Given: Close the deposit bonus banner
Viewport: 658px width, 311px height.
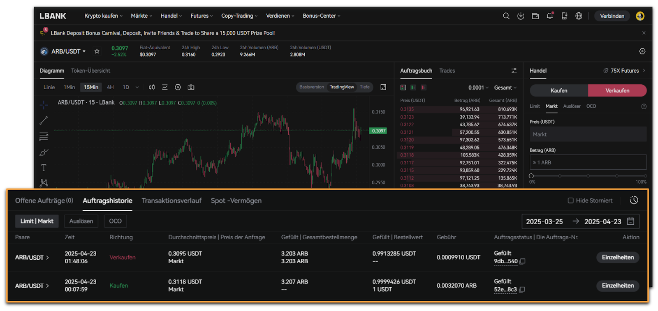Looking at the screenshot, I should pos(644,33).
